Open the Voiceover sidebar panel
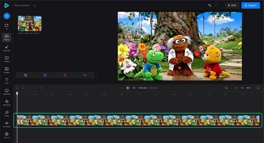Image resolution: width=264 pixels, height=143 pixels. tap(7, 124)
